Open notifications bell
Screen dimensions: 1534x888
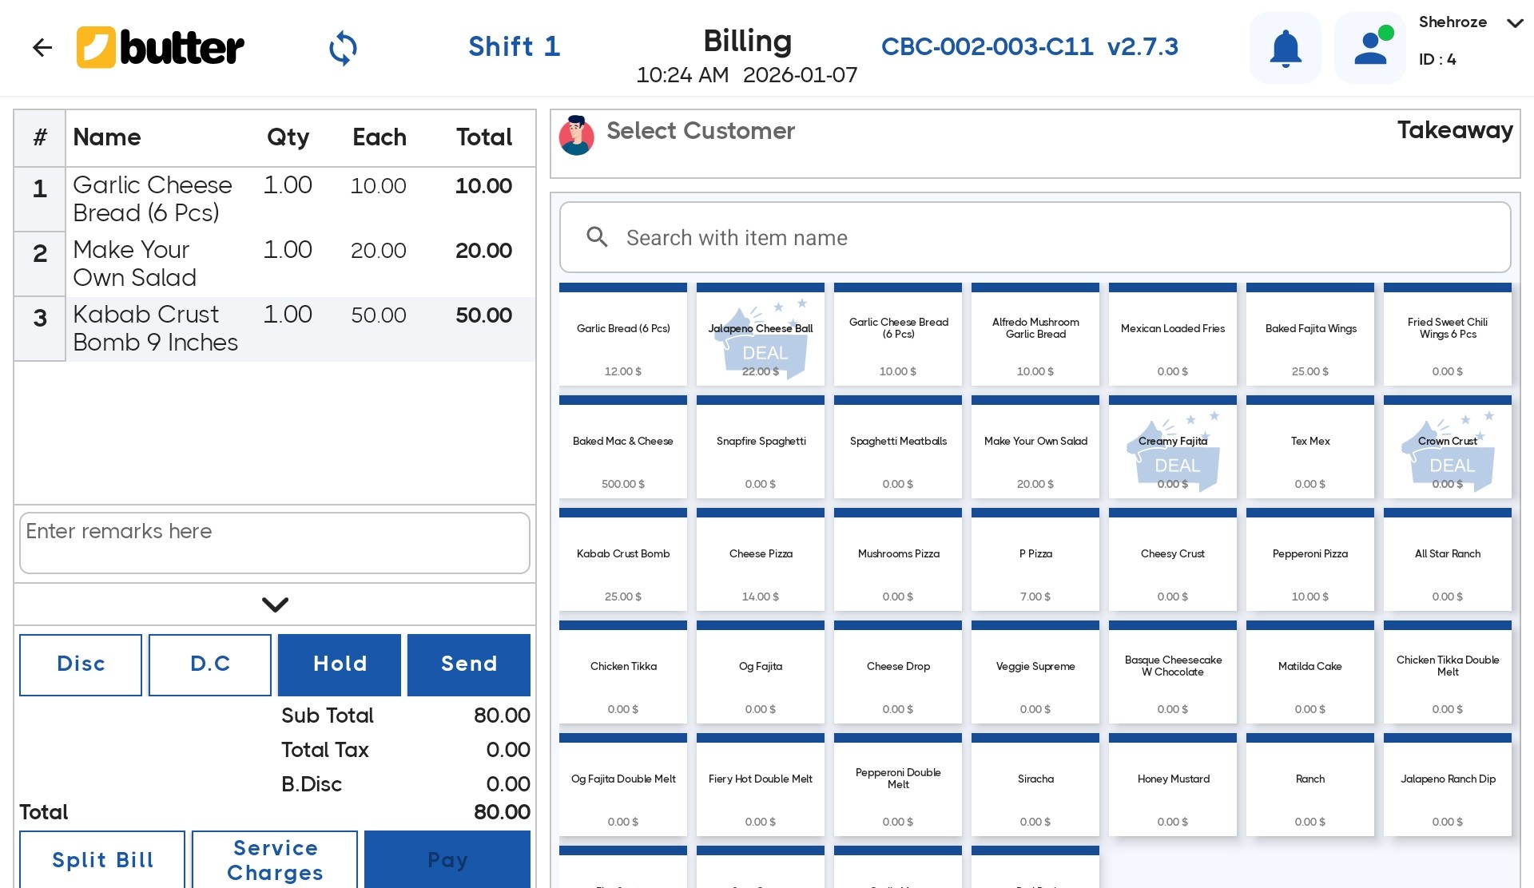point(1286,48)
